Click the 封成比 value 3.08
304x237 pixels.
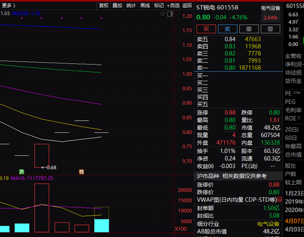click(x=274, y=216)
